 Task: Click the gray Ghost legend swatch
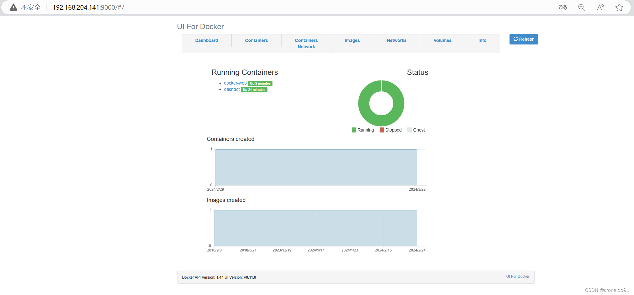point(409,130)
